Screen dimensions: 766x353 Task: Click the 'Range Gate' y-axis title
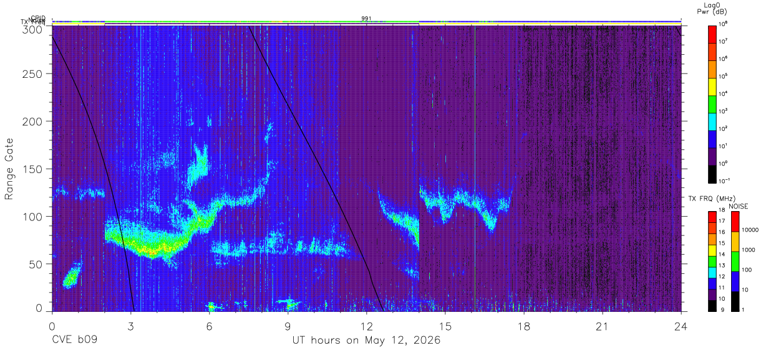(x=9, y=169)
